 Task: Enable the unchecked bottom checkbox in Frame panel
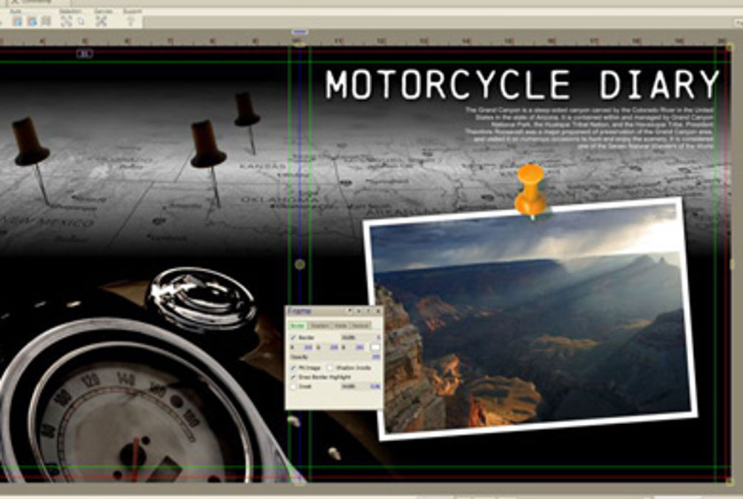click(293, 387)
